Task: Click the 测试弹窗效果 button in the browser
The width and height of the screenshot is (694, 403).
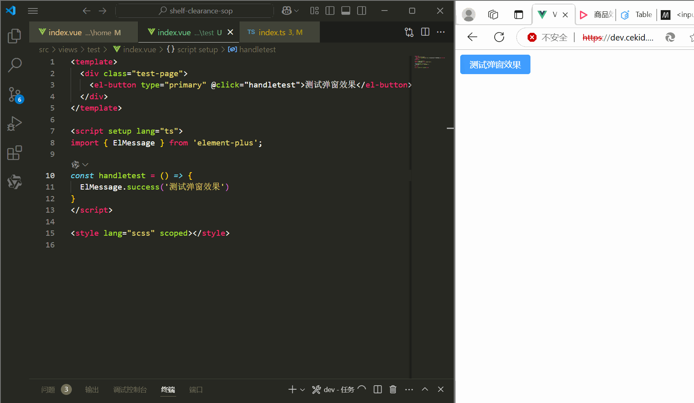Action: pos(495,64)
